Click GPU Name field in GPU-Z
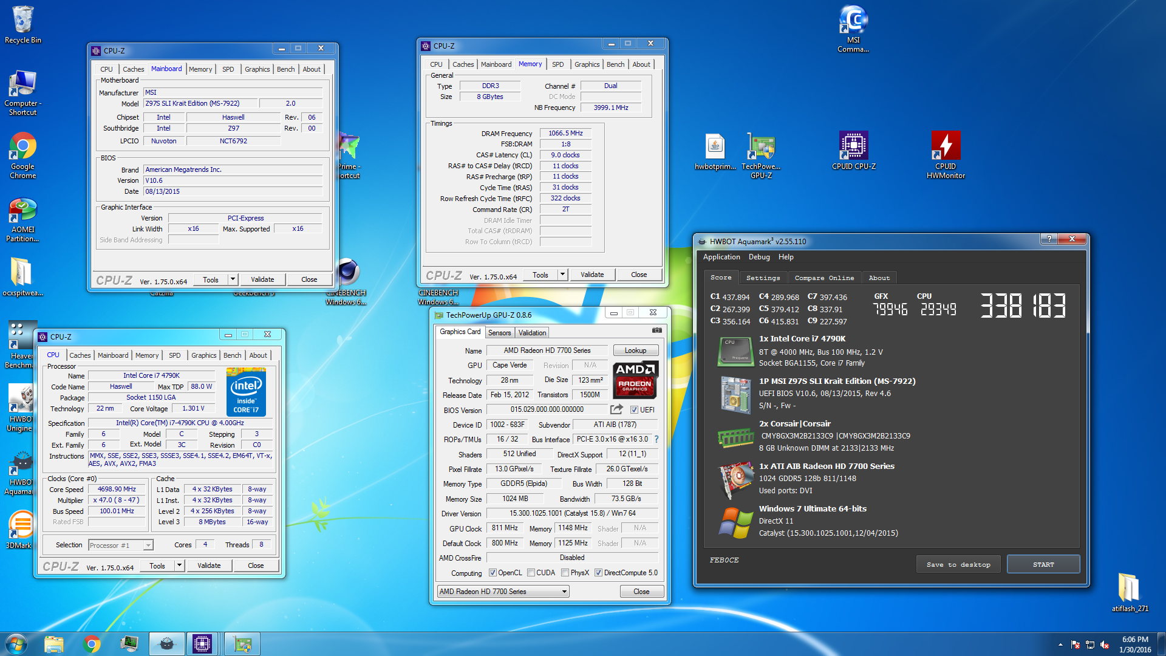This screenshot has width=1166, height=656. (547, 350)
